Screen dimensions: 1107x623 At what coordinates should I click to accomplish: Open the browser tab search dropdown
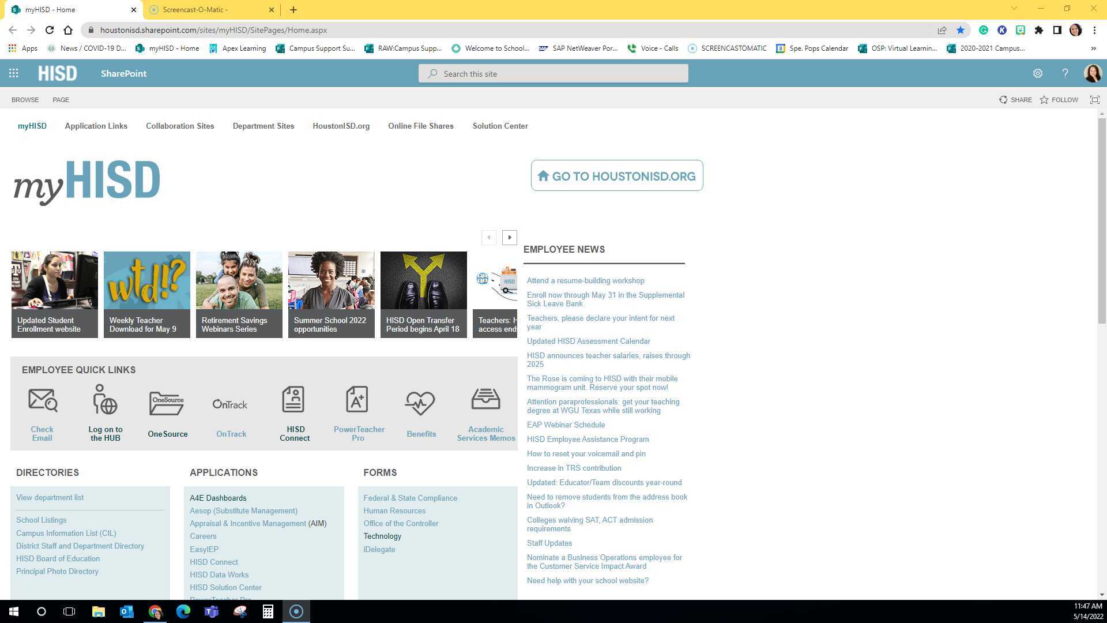(1014, 9)
